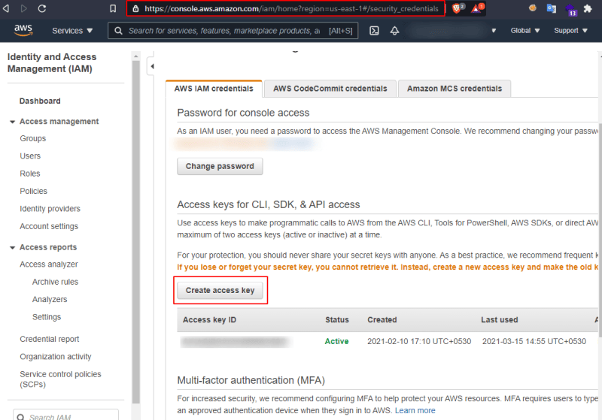This screenshot has width=602, height=420.
Task: Click the extension icon with badge 13
Action: [x=570, y=10]
